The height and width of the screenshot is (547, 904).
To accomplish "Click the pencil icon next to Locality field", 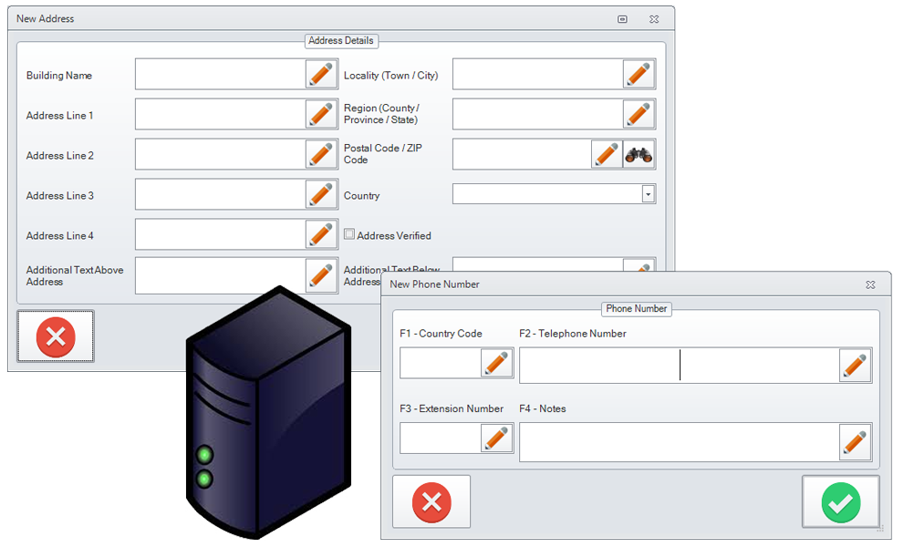I will (x=639, y=74).
